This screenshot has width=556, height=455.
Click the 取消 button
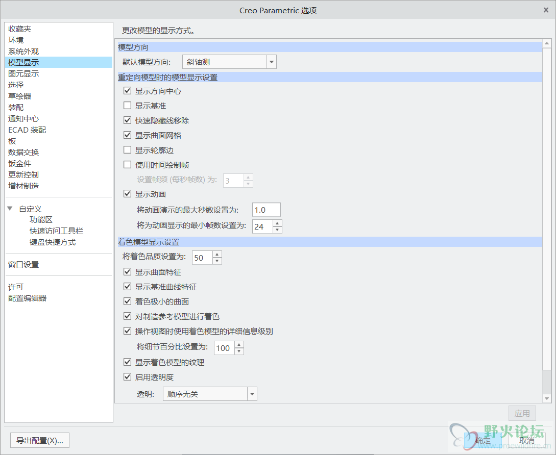pos(527,441)
